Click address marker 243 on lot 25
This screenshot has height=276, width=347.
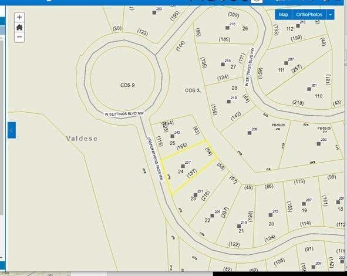173,136
